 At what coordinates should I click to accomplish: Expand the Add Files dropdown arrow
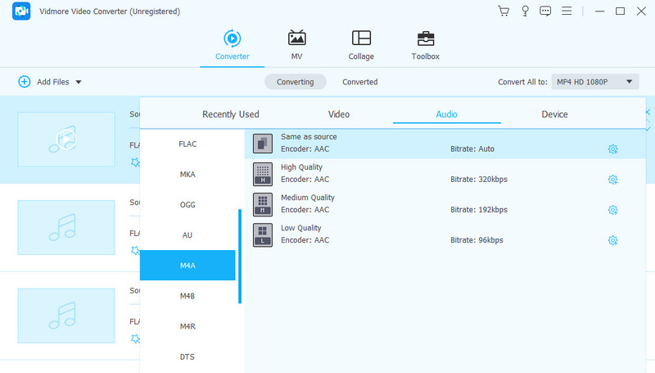[79, 82]
